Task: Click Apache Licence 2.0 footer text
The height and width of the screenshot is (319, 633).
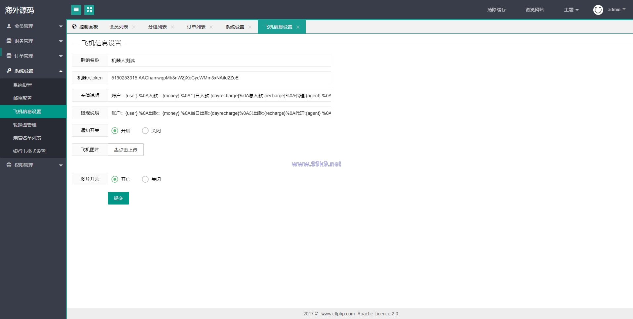Action: click(x=378, y=314)
